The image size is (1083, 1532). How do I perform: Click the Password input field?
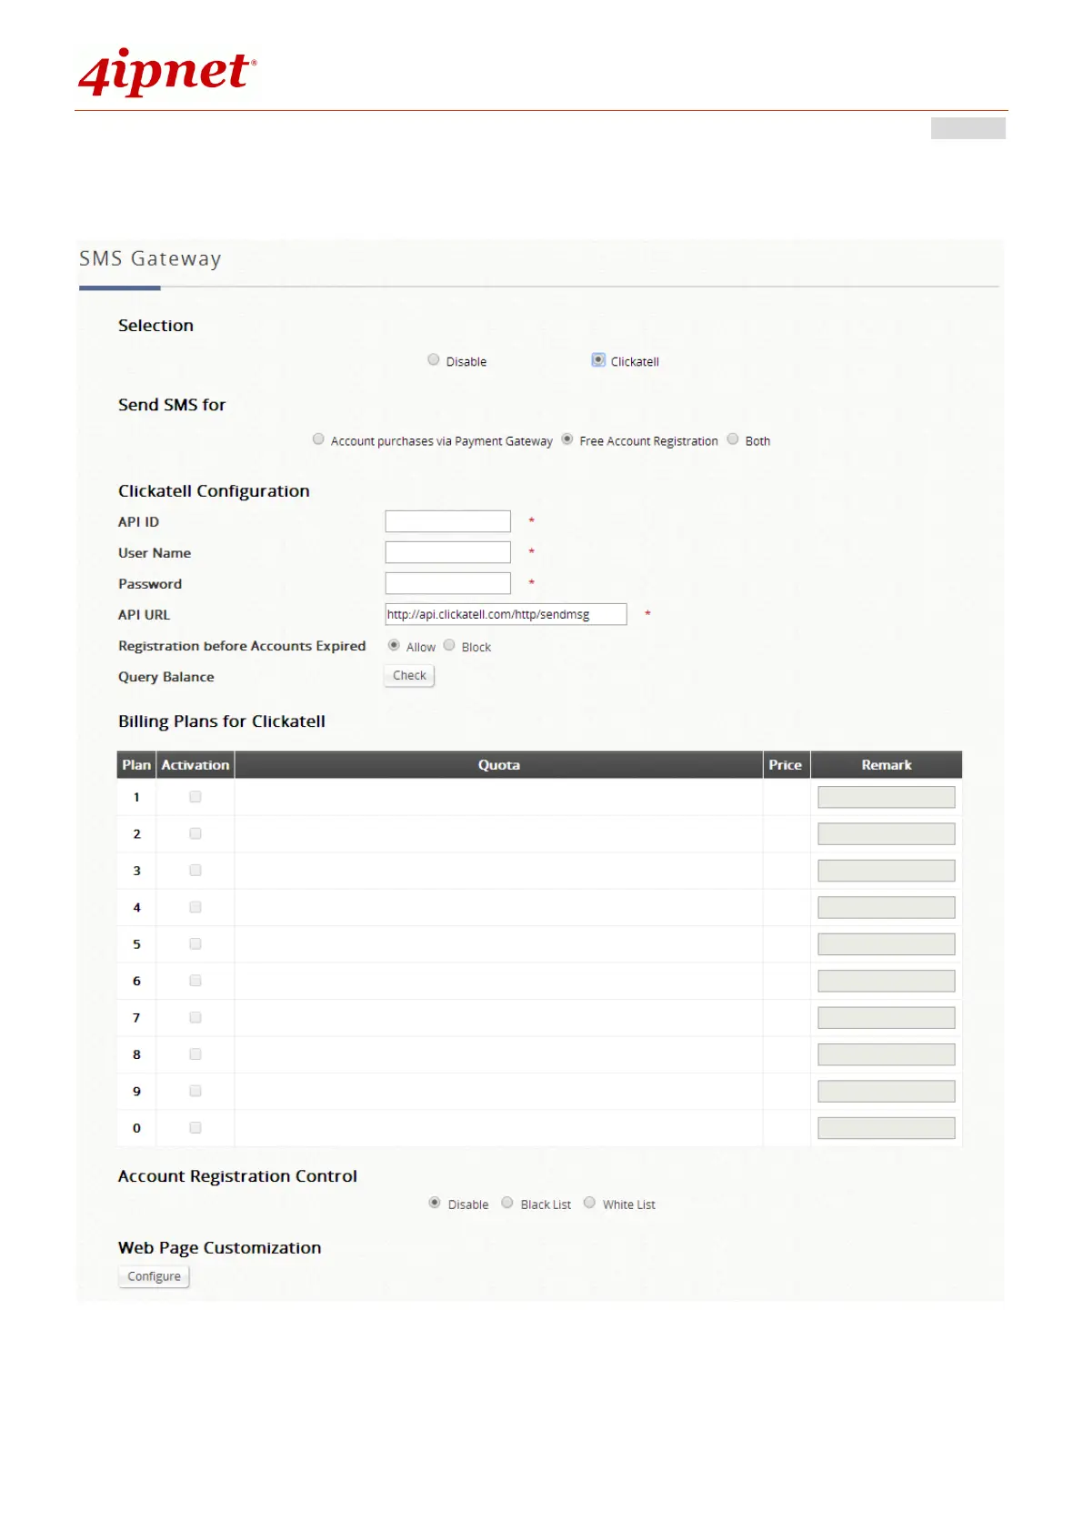[x=447, y=583]
